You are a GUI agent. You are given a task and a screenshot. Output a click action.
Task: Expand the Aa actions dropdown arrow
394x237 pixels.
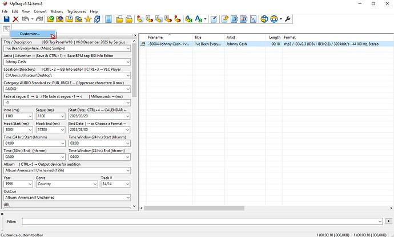(206, 19)
